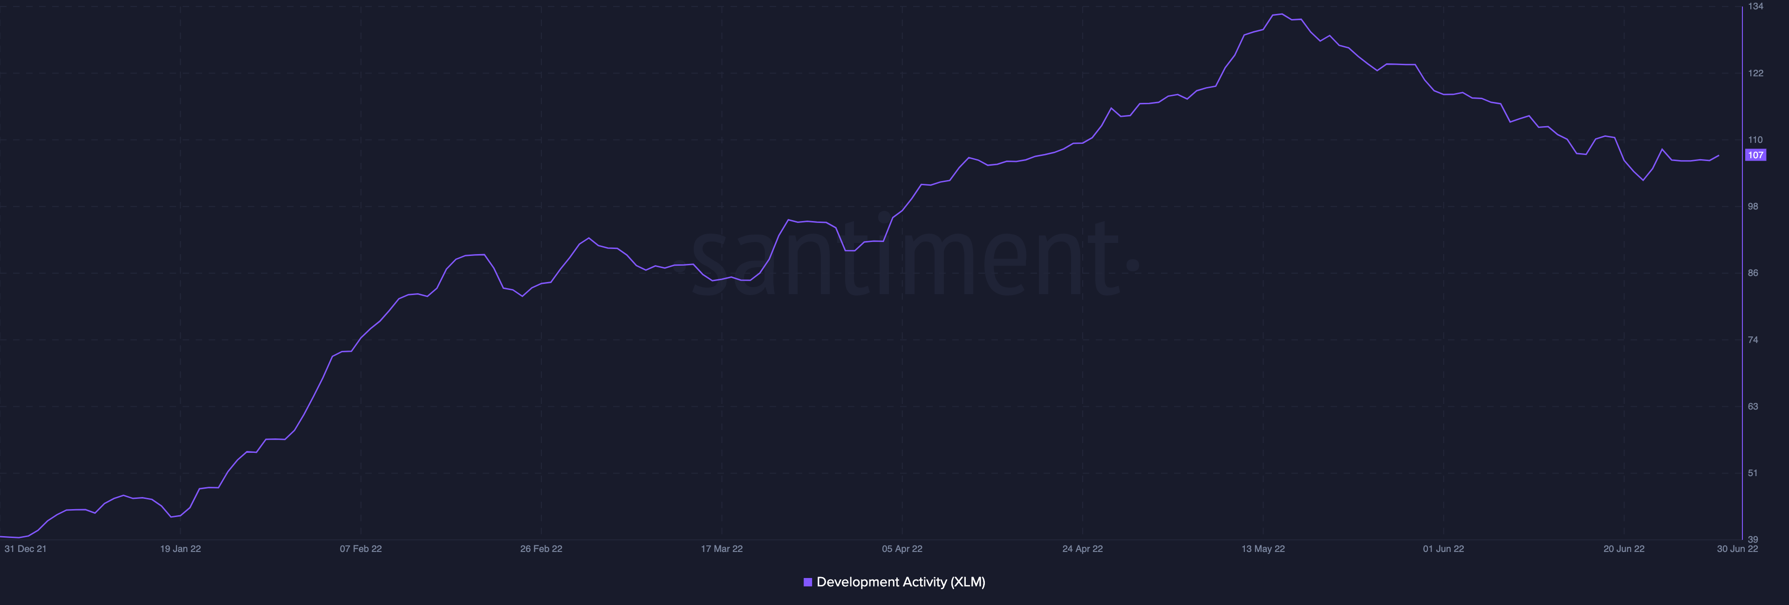Image resolution: width=1789 pixels, height=605 pixels.
Task: Select the 19 Jan 22 date label
Action: coord(181,549)
